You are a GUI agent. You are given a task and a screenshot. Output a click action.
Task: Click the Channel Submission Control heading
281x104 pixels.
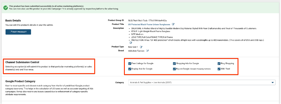[x=22, y=62]
